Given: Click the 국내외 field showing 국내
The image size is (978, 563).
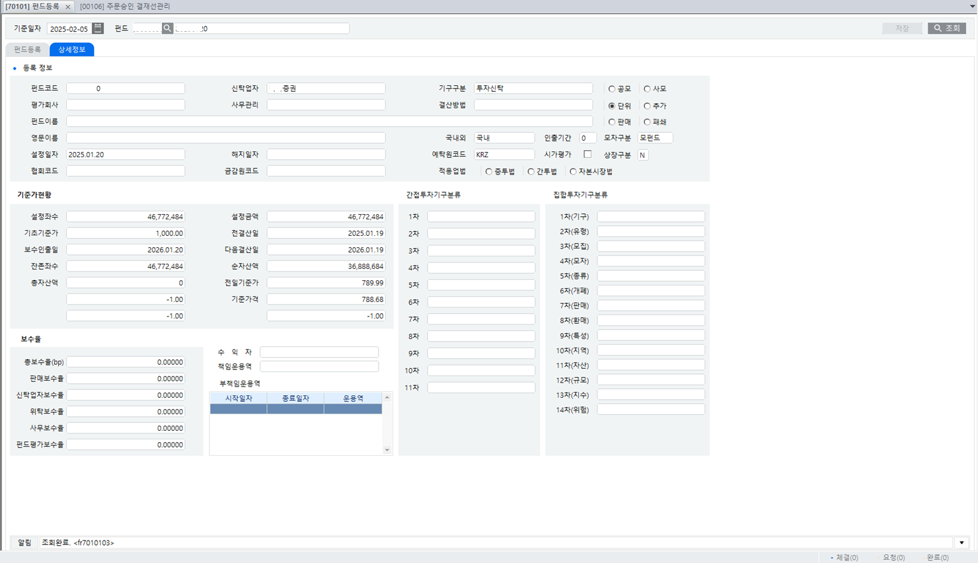Looking at the screenshot, I should (x=504, y=137).
